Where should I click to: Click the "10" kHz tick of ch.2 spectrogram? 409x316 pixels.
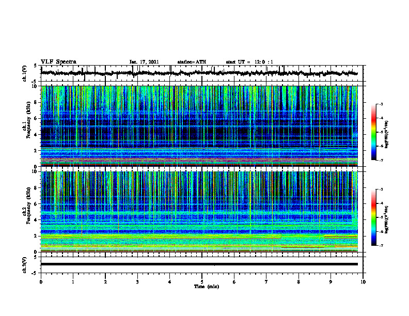click(35, 171)
